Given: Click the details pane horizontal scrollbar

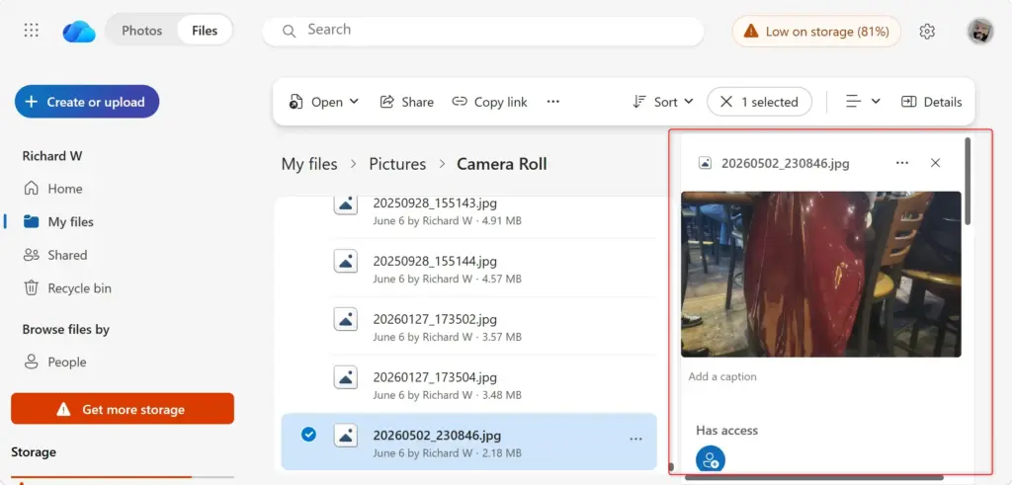Looking at the screenshot, I should coord(813,478).
